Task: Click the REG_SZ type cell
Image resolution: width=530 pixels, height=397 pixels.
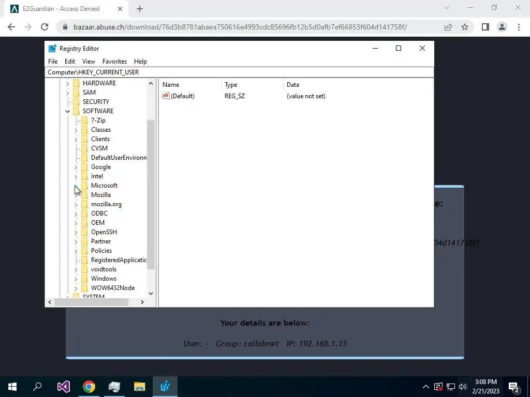Action: click(x=234, y=96)
